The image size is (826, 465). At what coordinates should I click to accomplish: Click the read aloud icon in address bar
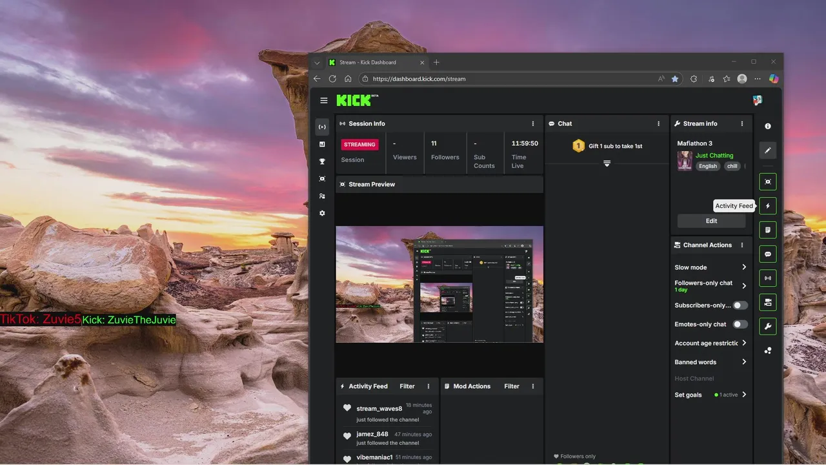point(661,79)
